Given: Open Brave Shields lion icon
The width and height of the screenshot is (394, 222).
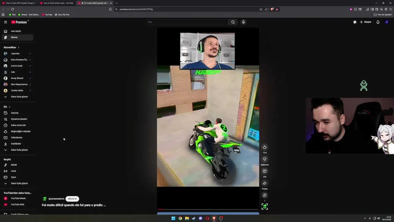Looking at the screenshot, I should 272,9.
